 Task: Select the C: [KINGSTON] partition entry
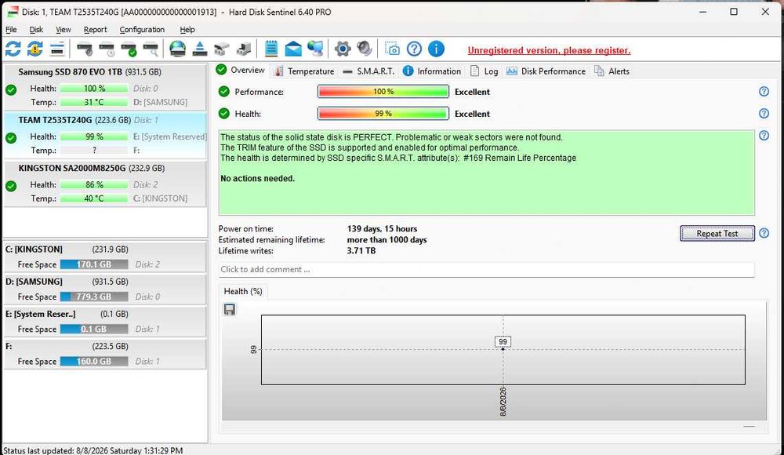click(105, 257)
